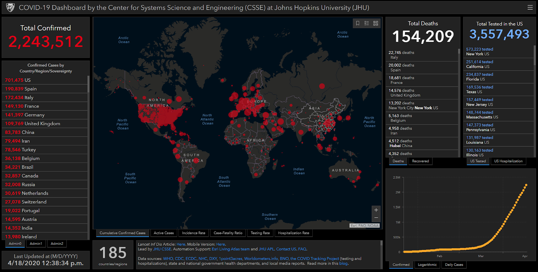The width and height of the screenshot is (538, 272).
Task: Click the Johns Hopkins shield logo
Action: [x=10, y=7]
